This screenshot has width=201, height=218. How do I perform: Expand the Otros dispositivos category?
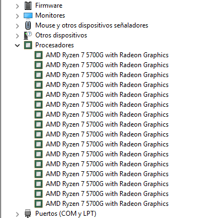[x=18, y=36]
